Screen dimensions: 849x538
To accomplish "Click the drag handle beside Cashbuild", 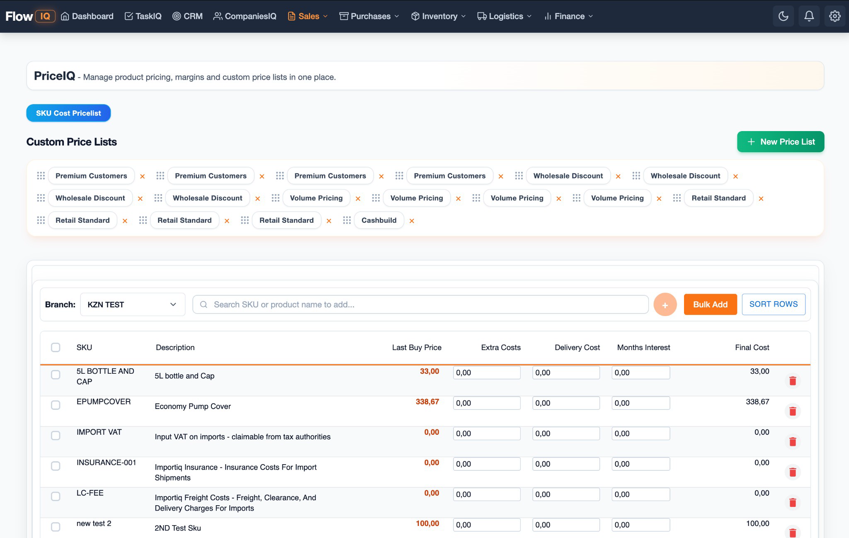I will click(x=347, y=220).
